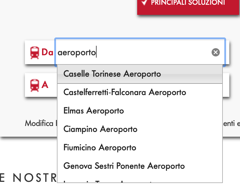The image size is (240, 186).
Task: Click the 'E NOSTR' heading text
Action: [28, 177]
